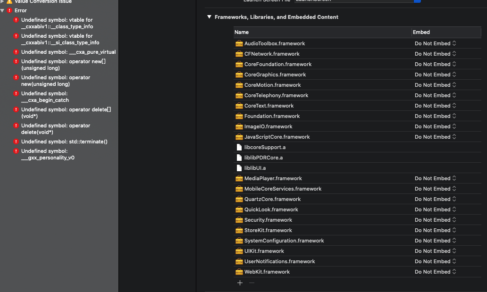Click the JavaScriptCore.framework toolbox icon
The width and height of the screenshot is (487, 292).
[239, 137]
